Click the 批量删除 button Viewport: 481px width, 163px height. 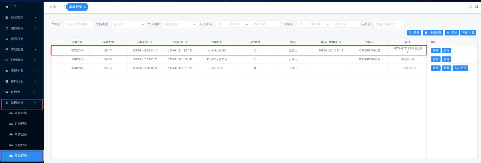pos(433,33)
